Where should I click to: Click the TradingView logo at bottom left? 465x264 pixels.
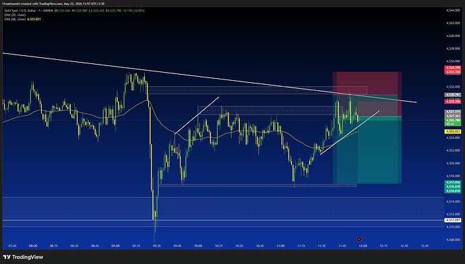click(x=23, y=257)
